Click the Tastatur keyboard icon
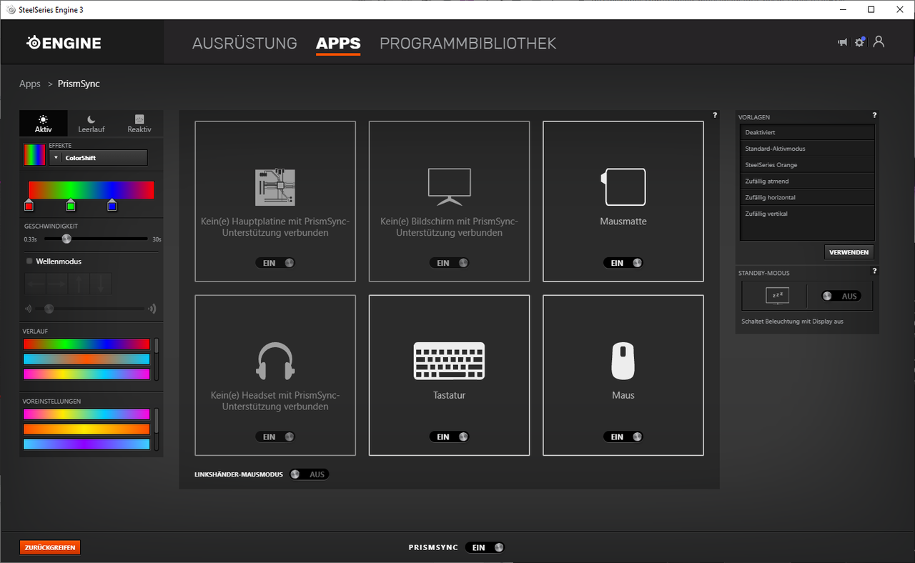The image size is (915, 563). coord(449,361)
